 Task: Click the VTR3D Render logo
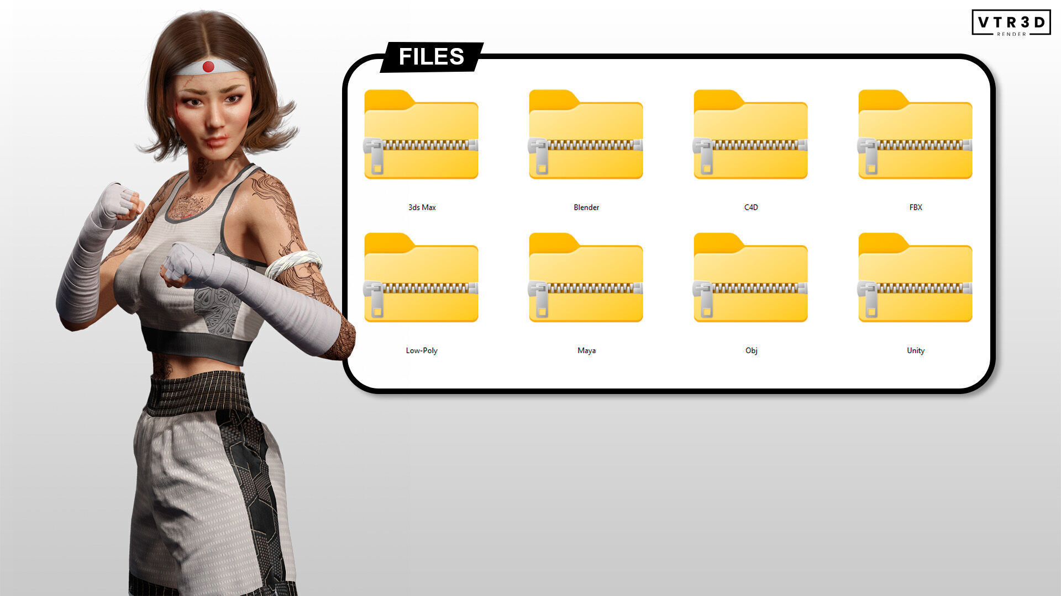[x=1011, y=23]
